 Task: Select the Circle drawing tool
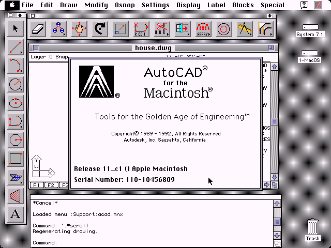16,84
